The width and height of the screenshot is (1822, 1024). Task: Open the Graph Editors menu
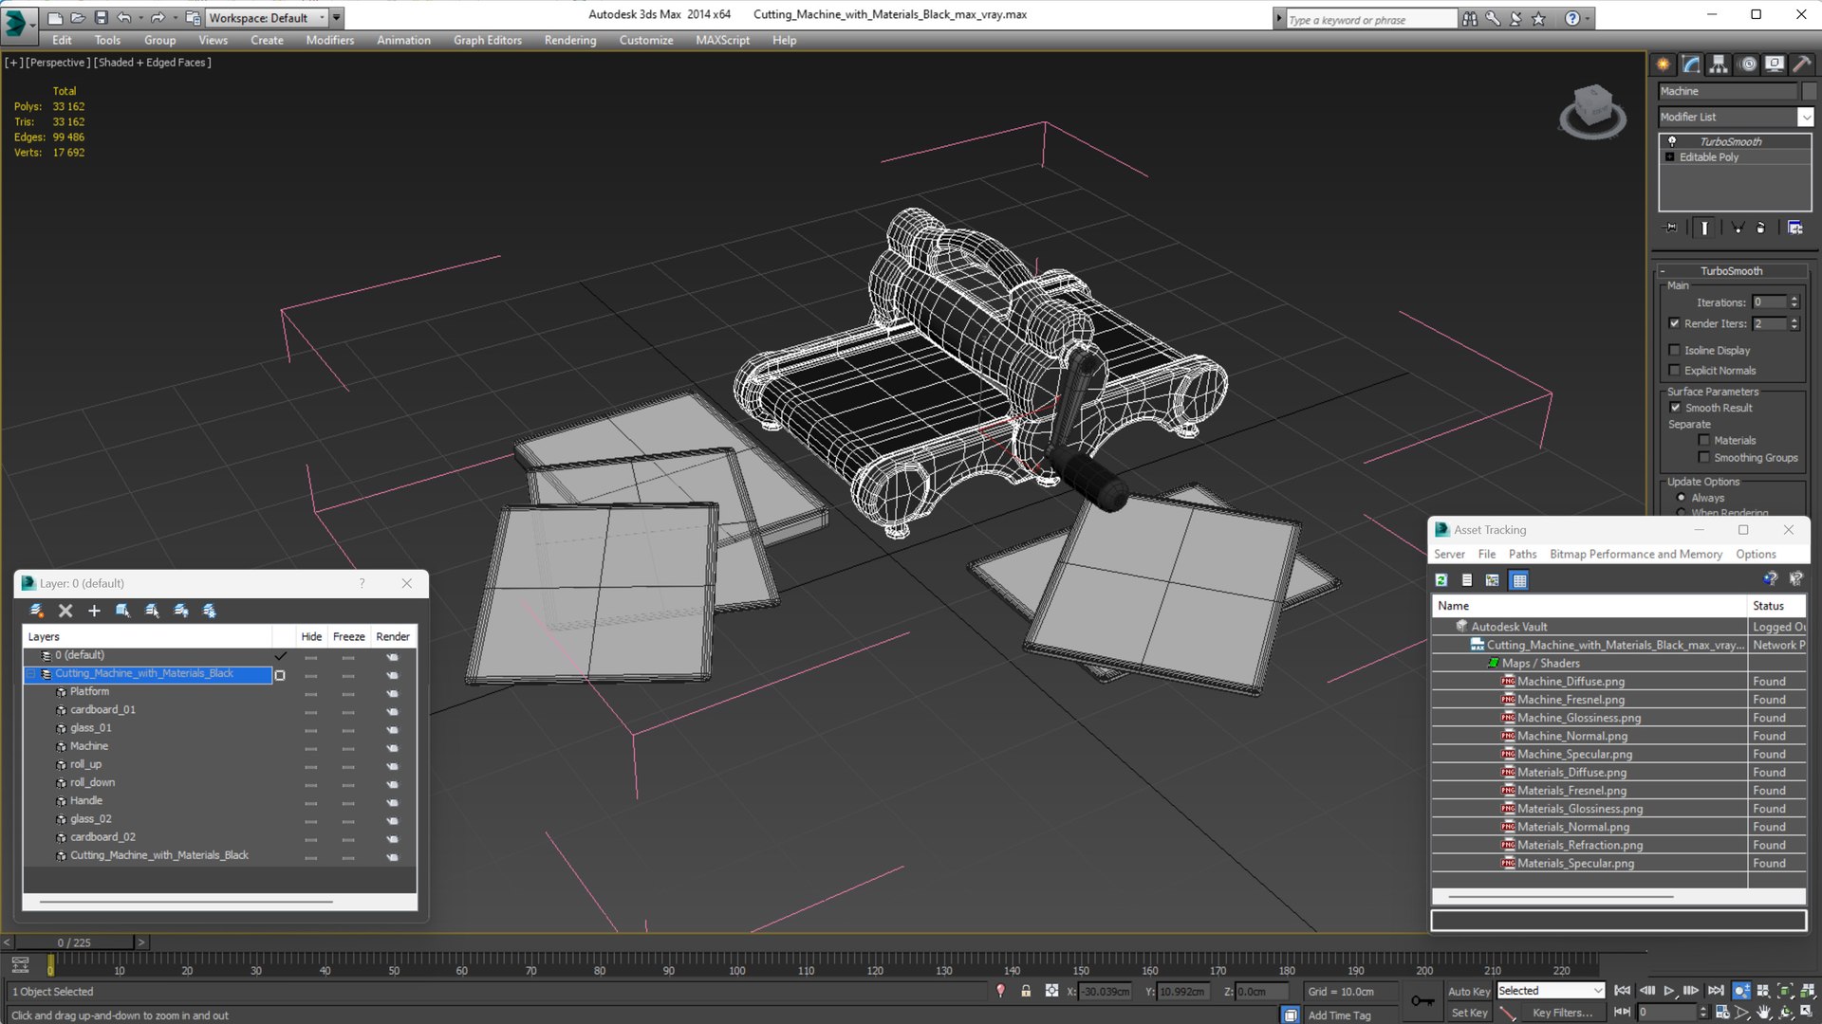click(x=487, y=40)
